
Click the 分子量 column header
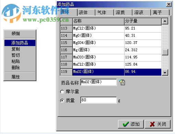coord(143,21)
